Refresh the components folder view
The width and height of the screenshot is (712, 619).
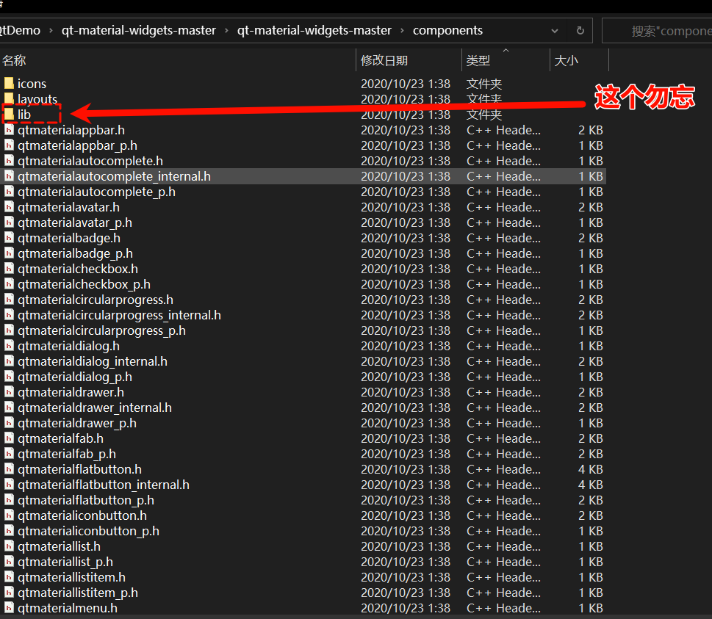point(580,30)
